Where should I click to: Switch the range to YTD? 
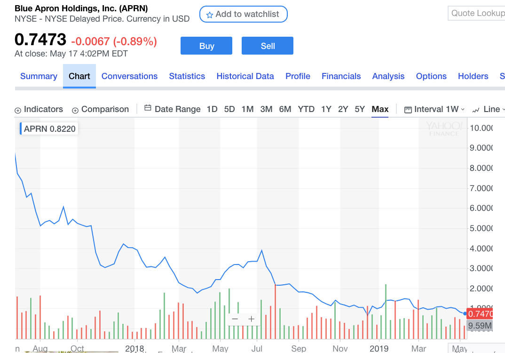[x=306, y=109]
